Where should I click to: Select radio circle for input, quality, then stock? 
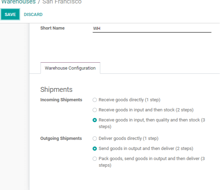click(x=95, y=120)
